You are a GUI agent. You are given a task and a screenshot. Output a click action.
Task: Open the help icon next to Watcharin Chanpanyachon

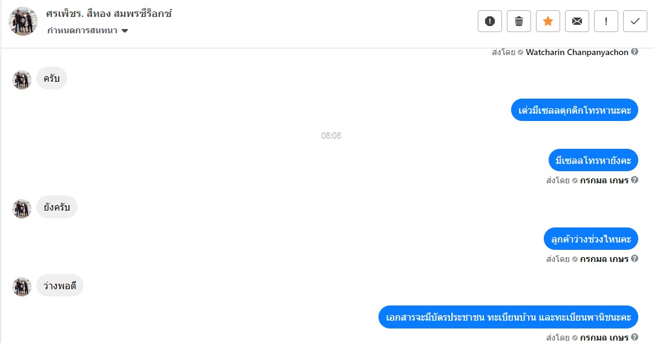coord(635,51)
